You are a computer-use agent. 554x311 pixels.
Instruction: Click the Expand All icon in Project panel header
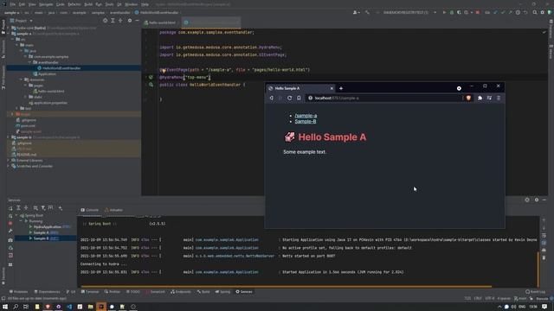coord(113,21)
